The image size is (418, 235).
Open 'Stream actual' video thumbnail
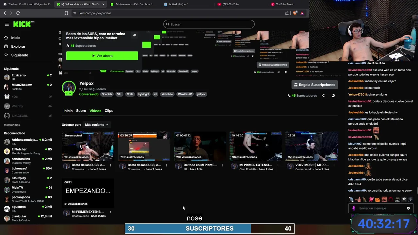(x=88, y=146)
